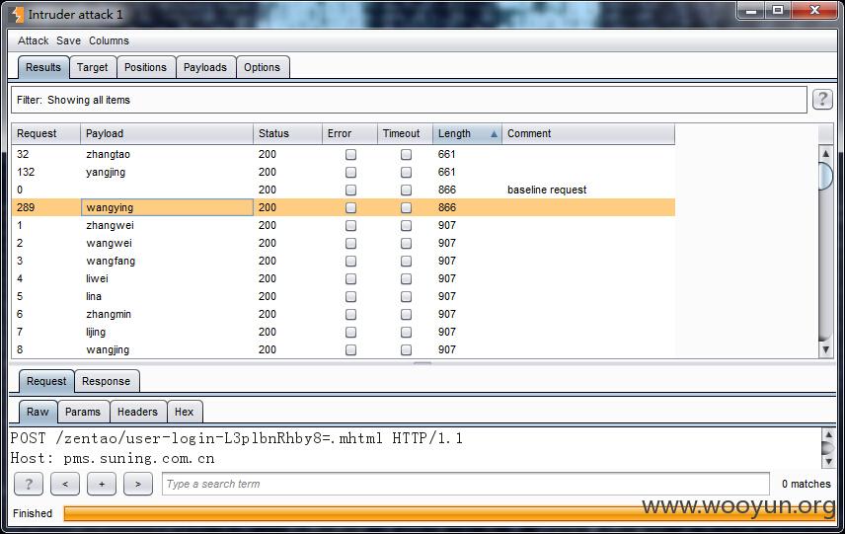Select the wangying payload cell
The image size is (845, 534).
click(167, 208)
